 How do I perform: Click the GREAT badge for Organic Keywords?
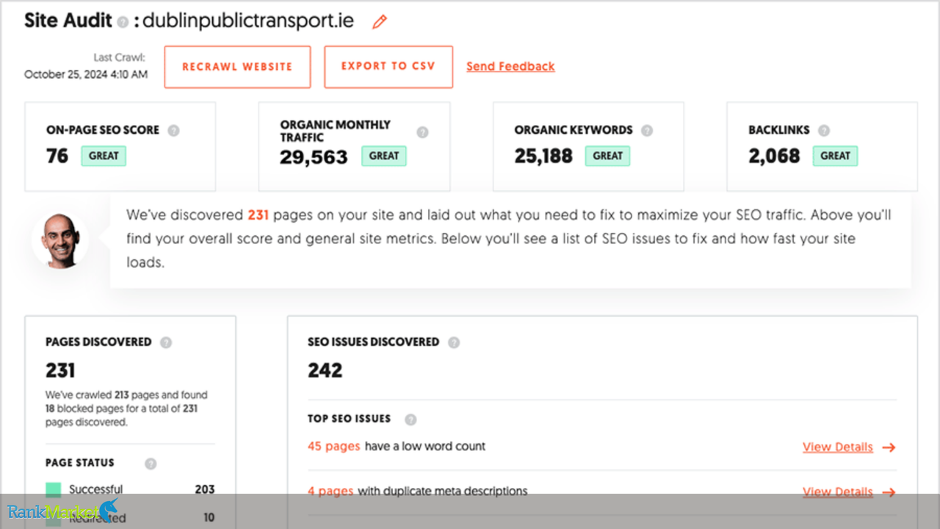point(607,156)
